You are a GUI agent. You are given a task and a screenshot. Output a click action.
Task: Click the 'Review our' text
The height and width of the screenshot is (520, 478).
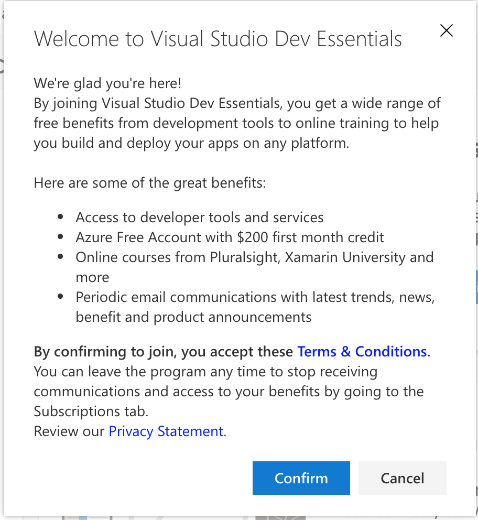click(x=69, y=431)
